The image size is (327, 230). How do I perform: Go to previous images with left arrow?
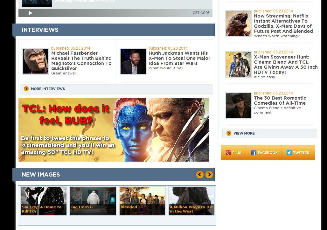[x=200, y=175]
